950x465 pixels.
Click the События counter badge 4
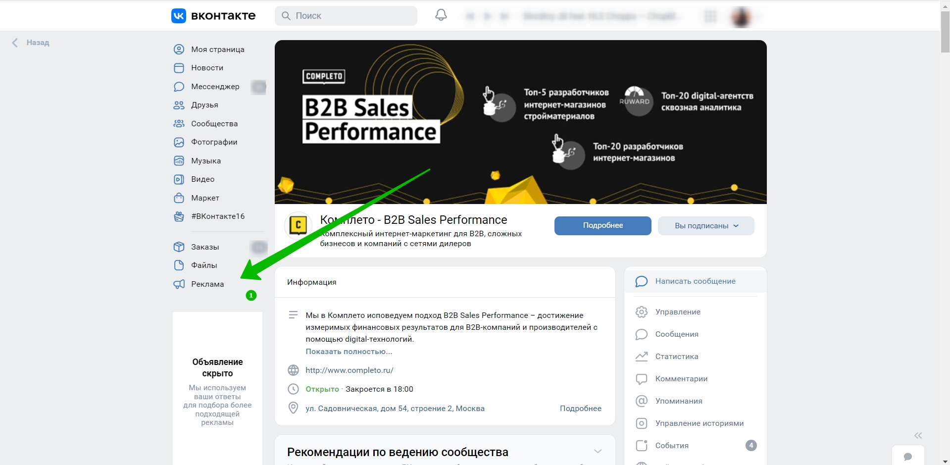pos(751,446)
